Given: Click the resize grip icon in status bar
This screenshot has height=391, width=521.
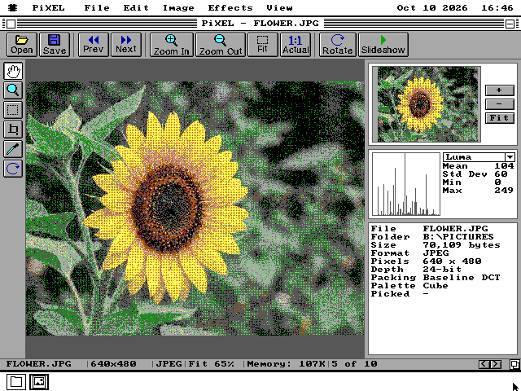Looking at the screenshot, I should click(515, 364).
